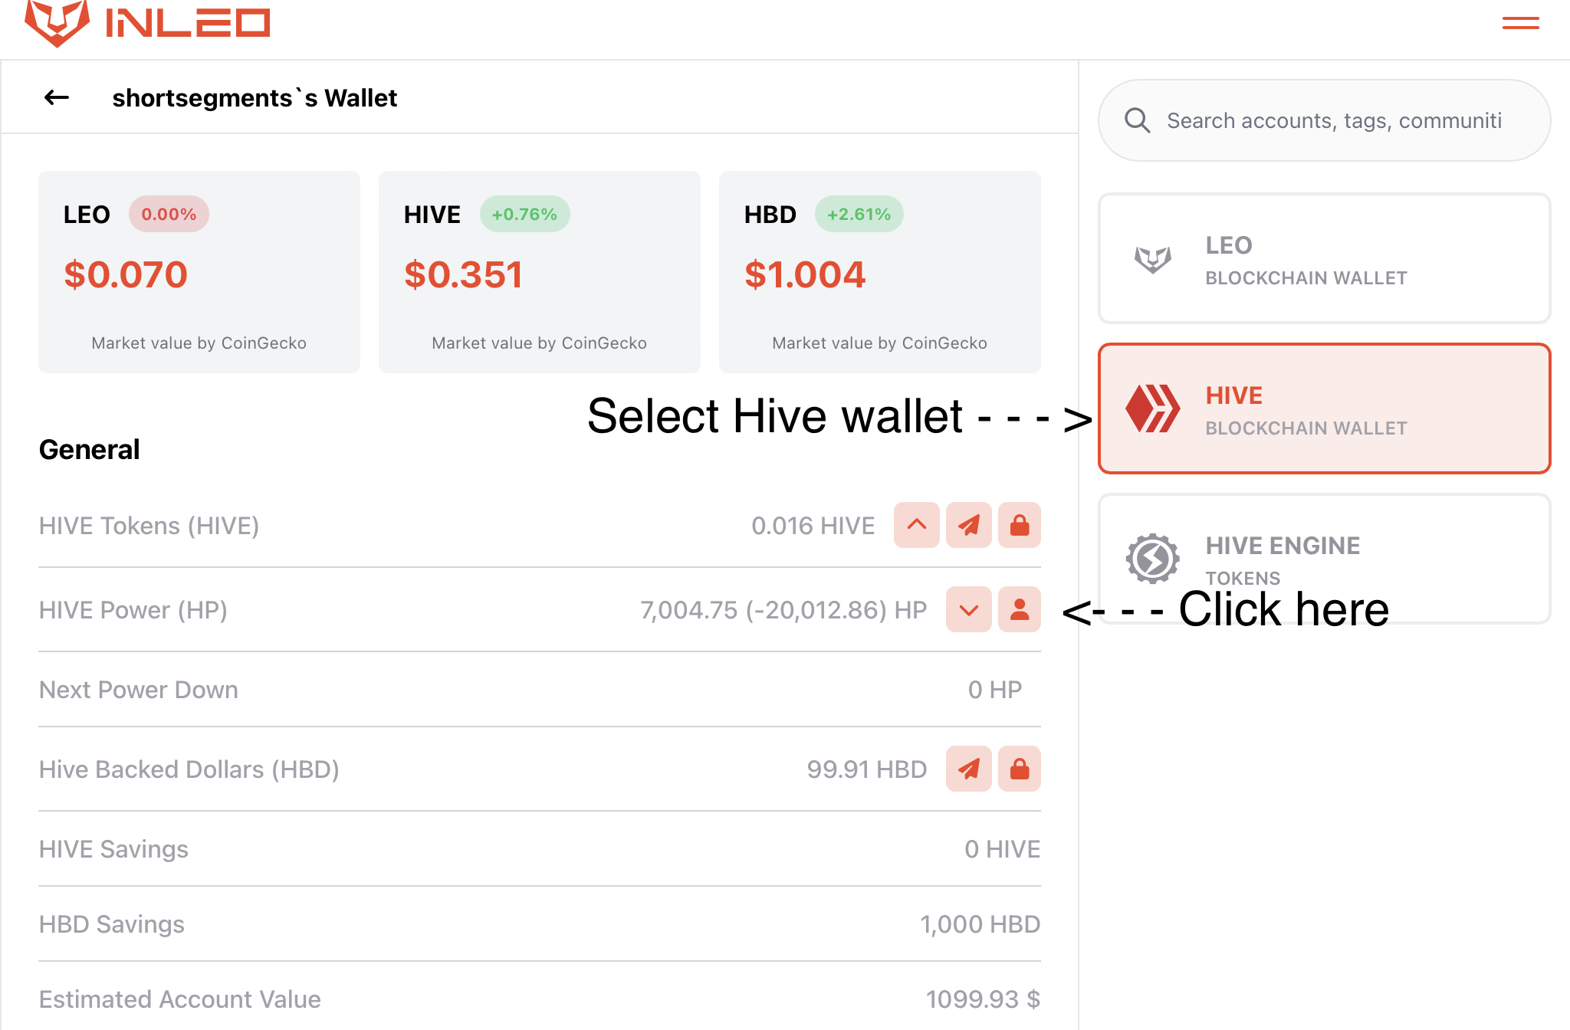The width and height of the screenshot is (1570, 1030).
Task: Click the 0 HP next power down value
Action: tap(995, 690)
